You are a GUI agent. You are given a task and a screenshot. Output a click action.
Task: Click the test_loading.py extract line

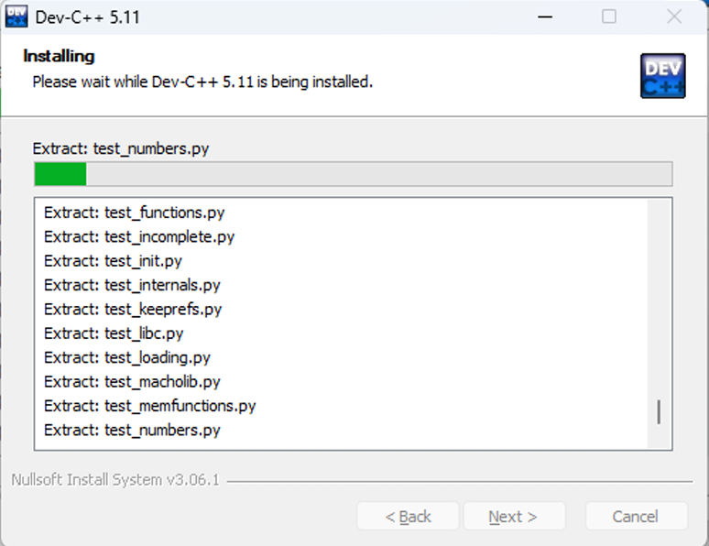126,357
